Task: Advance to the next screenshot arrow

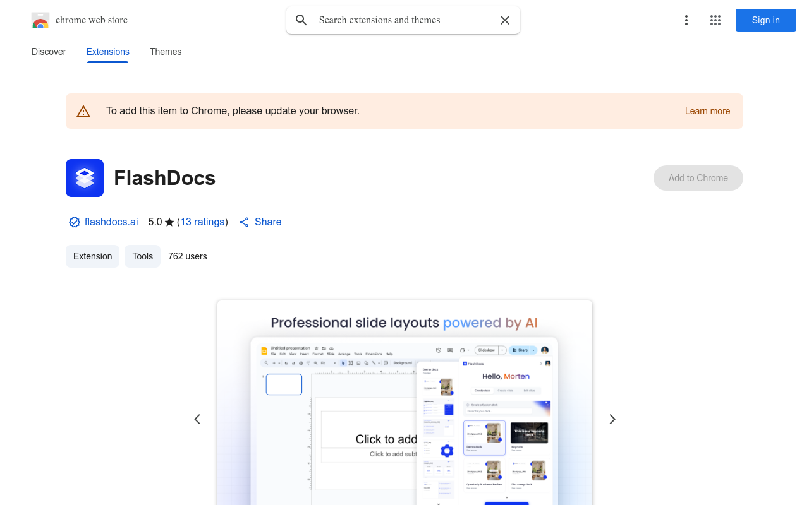Action: click(x=612, y=419)
